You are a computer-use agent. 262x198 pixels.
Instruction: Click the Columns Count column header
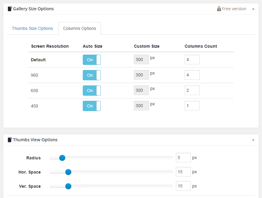click(201, 46)
